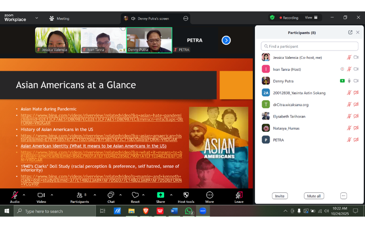Open the React heart icon

pyautogui.click(x=135, y=195)
